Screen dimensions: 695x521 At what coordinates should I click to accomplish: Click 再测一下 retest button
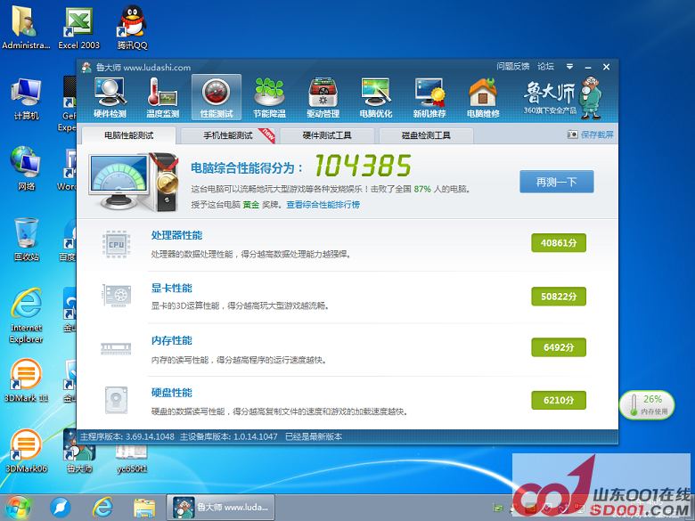point(557,182)
